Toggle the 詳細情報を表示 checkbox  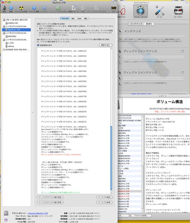[x=38, y=45]
